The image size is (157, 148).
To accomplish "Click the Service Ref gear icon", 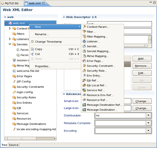I will [84, 90].
